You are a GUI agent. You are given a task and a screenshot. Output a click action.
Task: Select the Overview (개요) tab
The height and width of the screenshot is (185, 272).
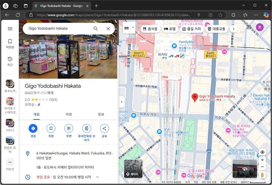[x=37, y=114]
